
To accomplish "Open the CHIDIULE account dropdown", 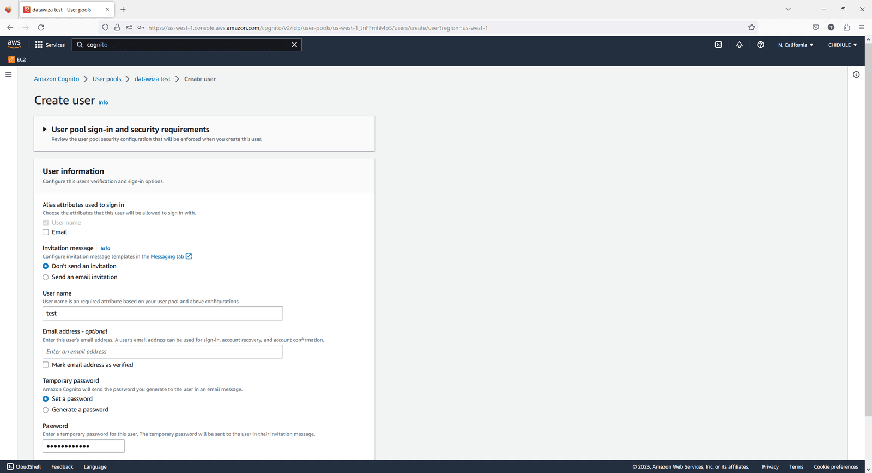I will click(x=843, y=45).
